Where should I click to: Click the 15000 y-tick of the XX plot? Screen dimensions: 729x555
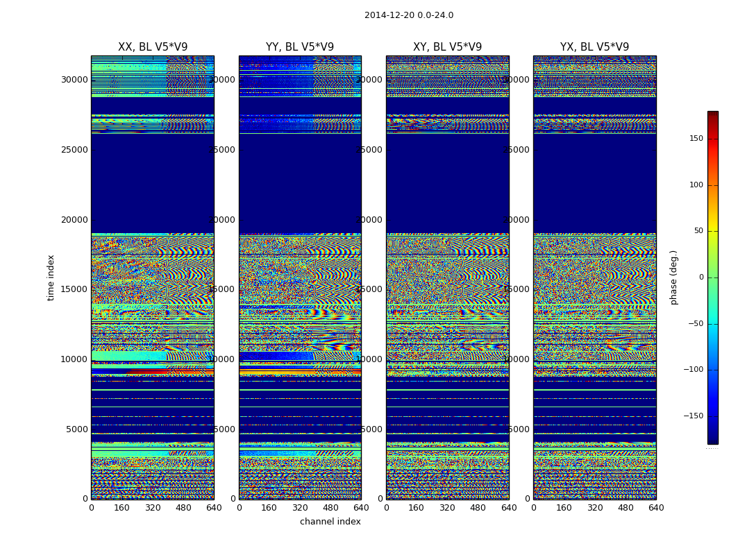point(74,289)
